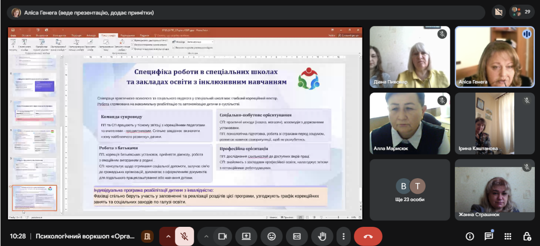Image resolution: width=540 pixels, height=246 pixels.
Task: Leave the call with red hang-up button
Action: click(368, 236)
